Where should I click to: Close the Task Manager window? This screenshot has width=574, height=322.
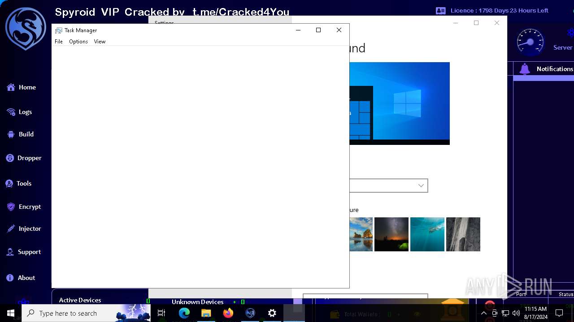click(x=339, y=30)
